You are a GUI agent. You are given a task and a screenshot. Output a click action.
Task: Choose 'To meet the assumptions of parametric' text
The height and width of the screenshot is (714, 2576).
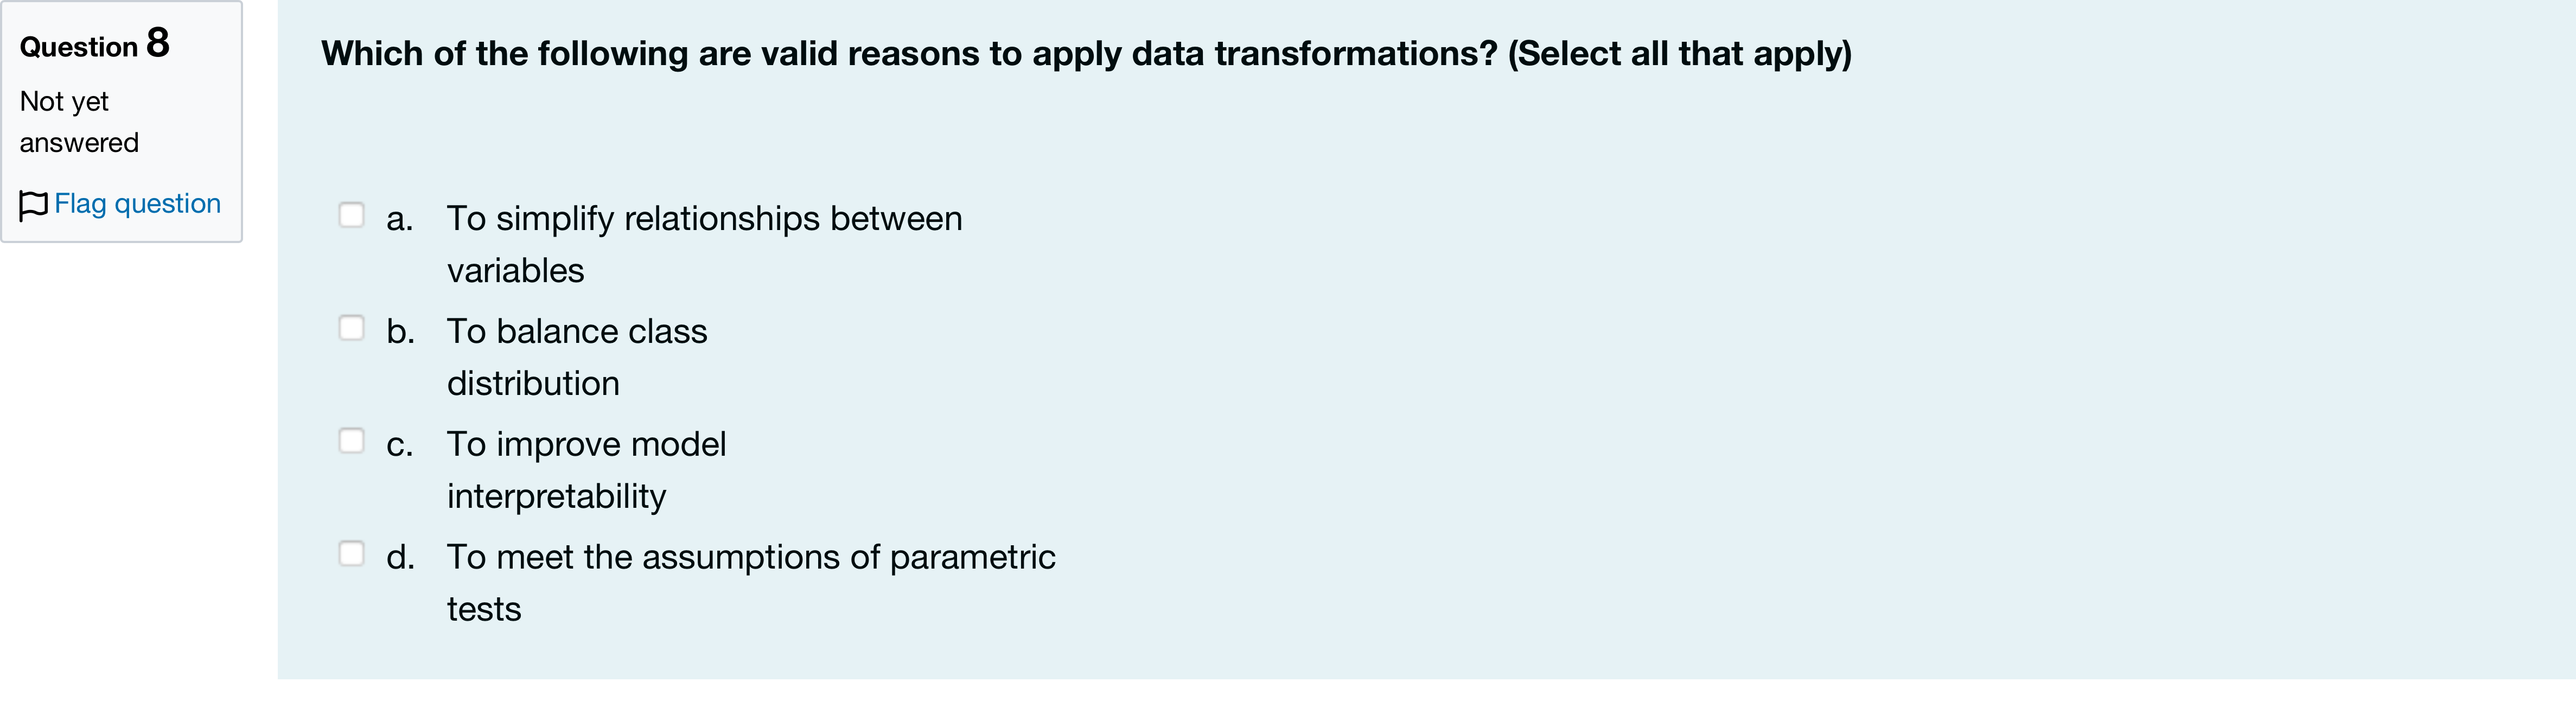pos(751,557)
